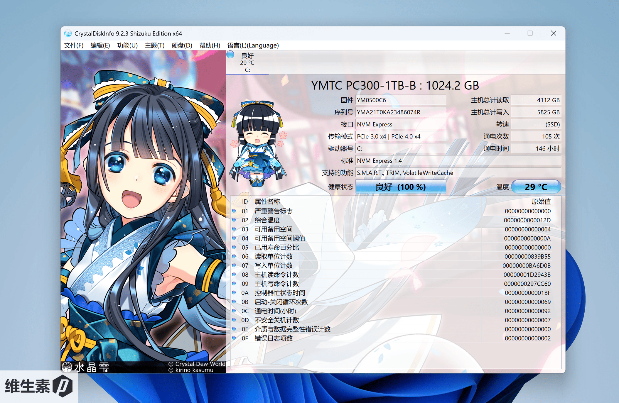The height and width of the screenshot is (403, 619).
Task: Click the firmware field YM0500C6
Action: [401, 100]
